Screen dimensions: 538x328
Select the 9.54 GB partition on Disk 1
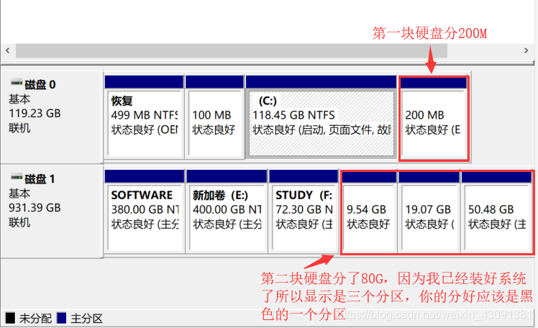369,212
